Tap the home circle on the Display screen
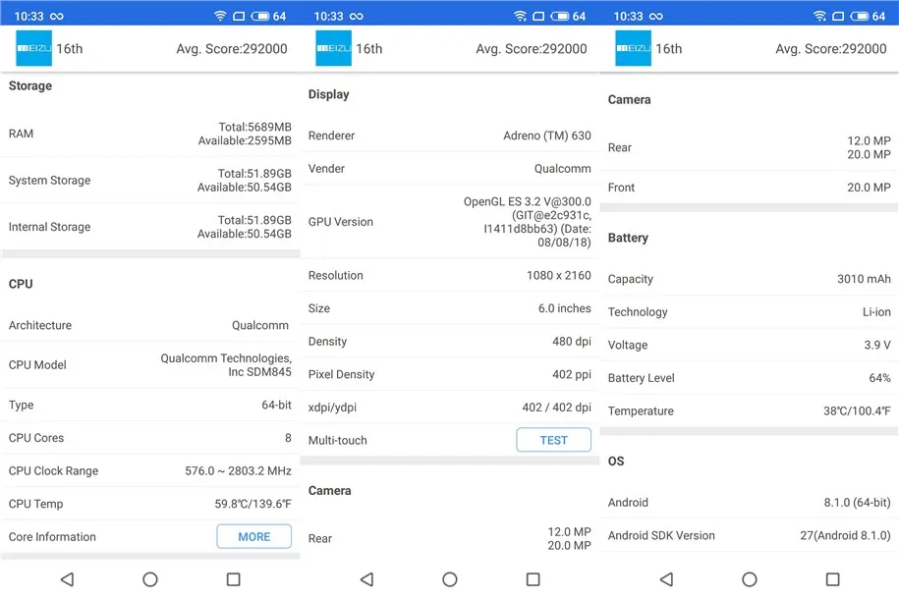The image size is (899, 599). pos(450,579)
